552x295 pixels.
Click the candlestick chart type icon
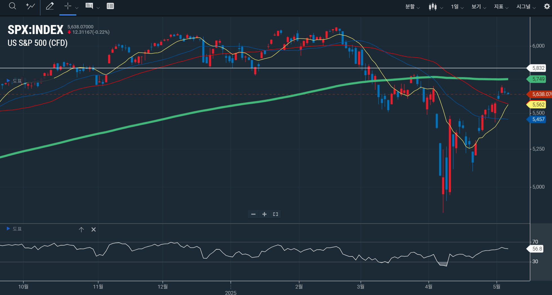pyautogui.click(x=433, y=7)
